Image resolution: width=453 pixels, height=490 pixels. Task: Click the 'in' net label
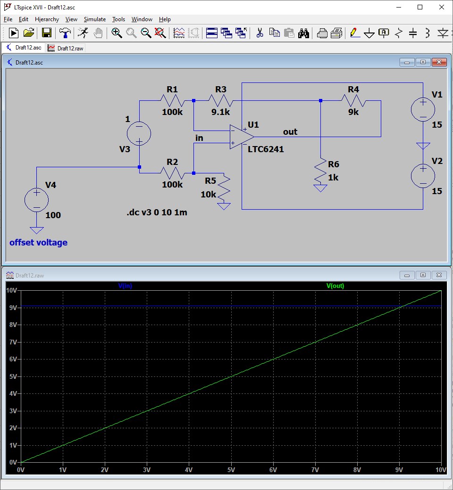(x=199, y=138)
